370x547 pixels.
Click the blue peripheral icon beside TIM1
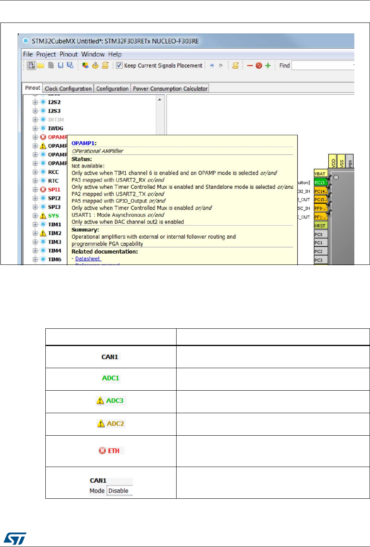[x=43, y=224]
